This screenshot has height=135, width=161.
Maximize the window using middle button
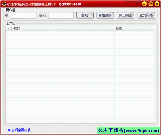tap(151, 4)
